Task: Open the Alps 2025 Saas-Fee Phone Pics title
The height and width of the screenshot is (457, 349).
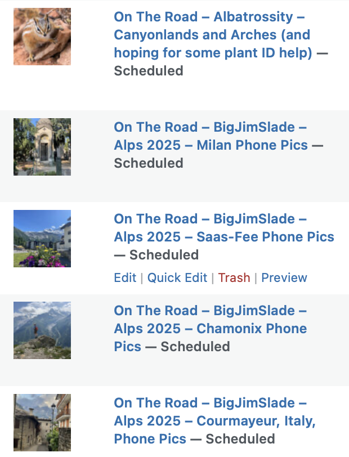Action: coord(224,228)
